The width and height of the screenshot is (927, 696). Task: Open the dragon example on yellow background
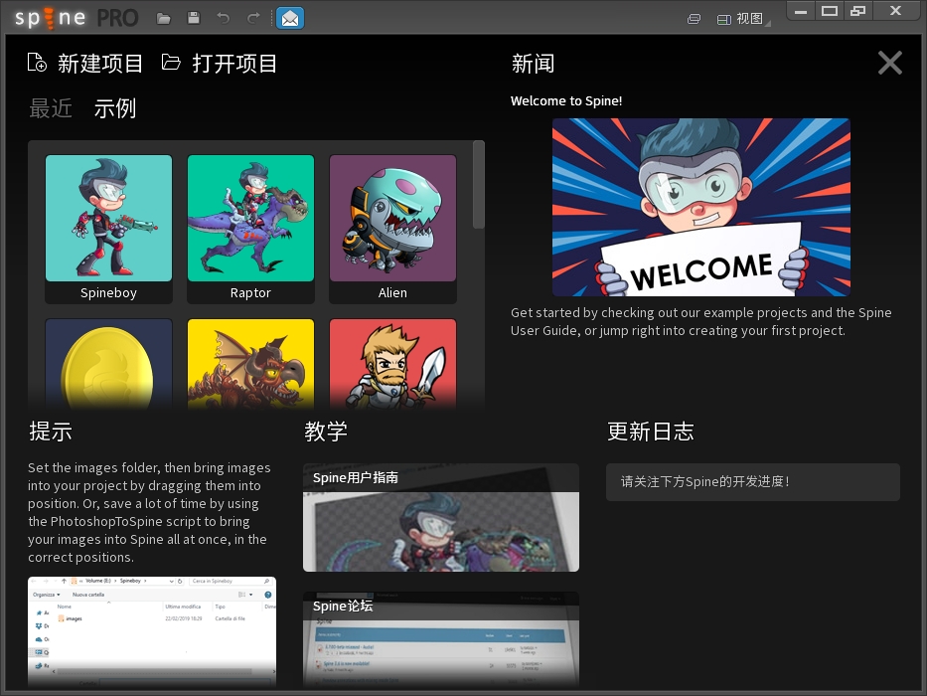click(250, 364)
